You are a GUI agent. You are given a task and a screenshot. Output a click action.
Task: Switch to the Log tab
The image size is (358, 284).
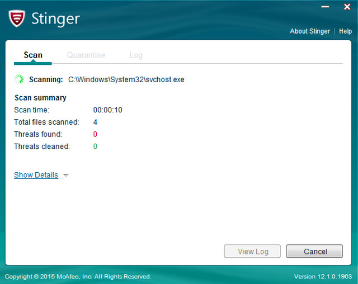(x=136, y=55)
